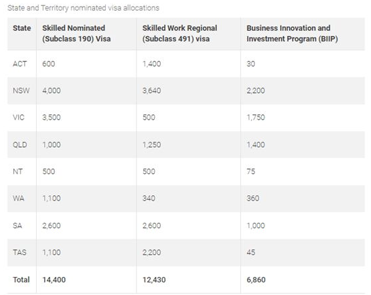Click the State column header
Viewport: 371px width, 295px height.
coord(22,28)
